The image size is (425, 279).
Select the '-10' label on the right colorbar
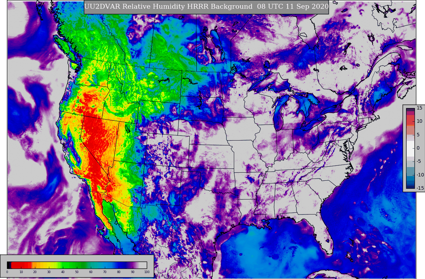click(420, 175)
